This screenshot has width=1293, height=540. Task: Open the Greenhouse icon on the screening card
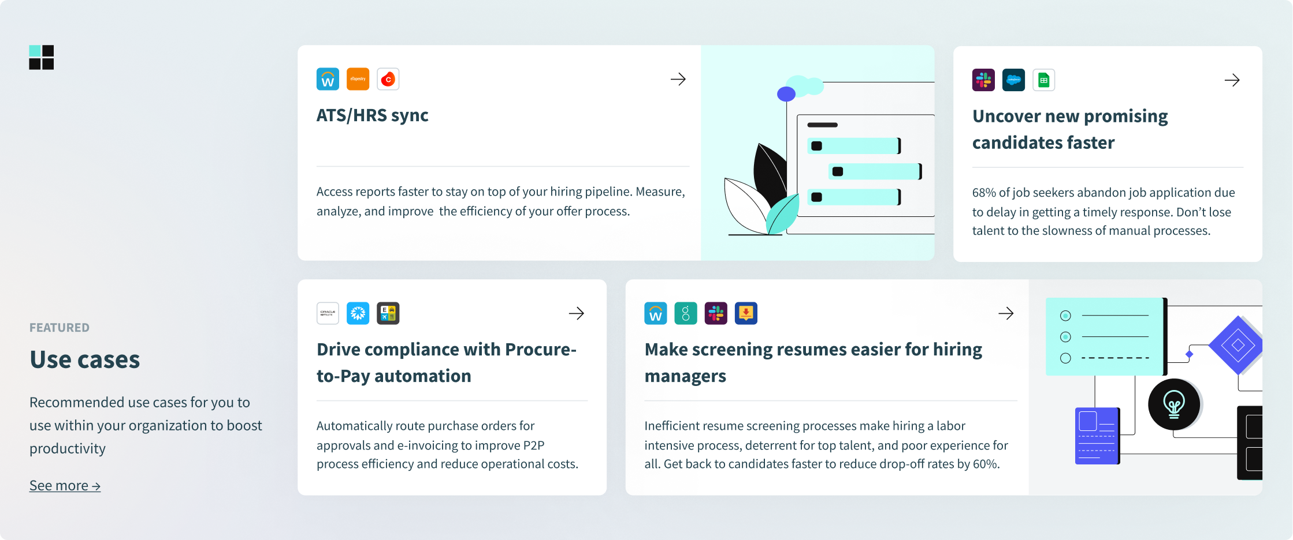[x=686, y=313]
